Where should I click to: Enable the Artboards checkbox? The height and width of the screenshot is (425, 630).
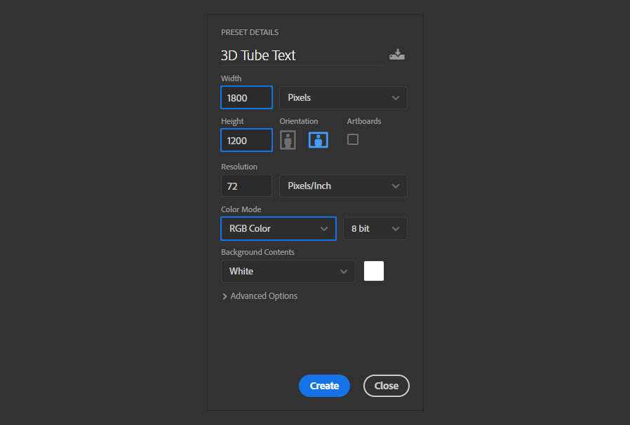[353, 139]
